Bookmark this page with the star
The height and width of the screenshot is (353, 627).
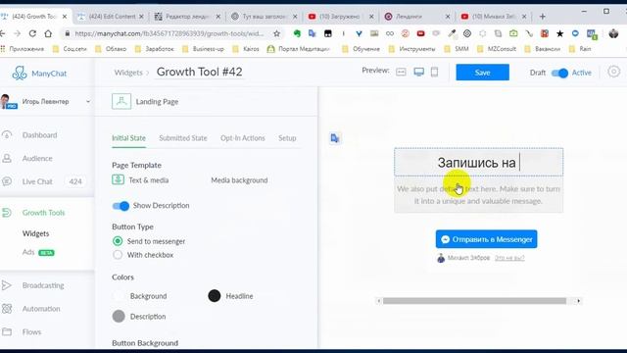pos(276,33)
